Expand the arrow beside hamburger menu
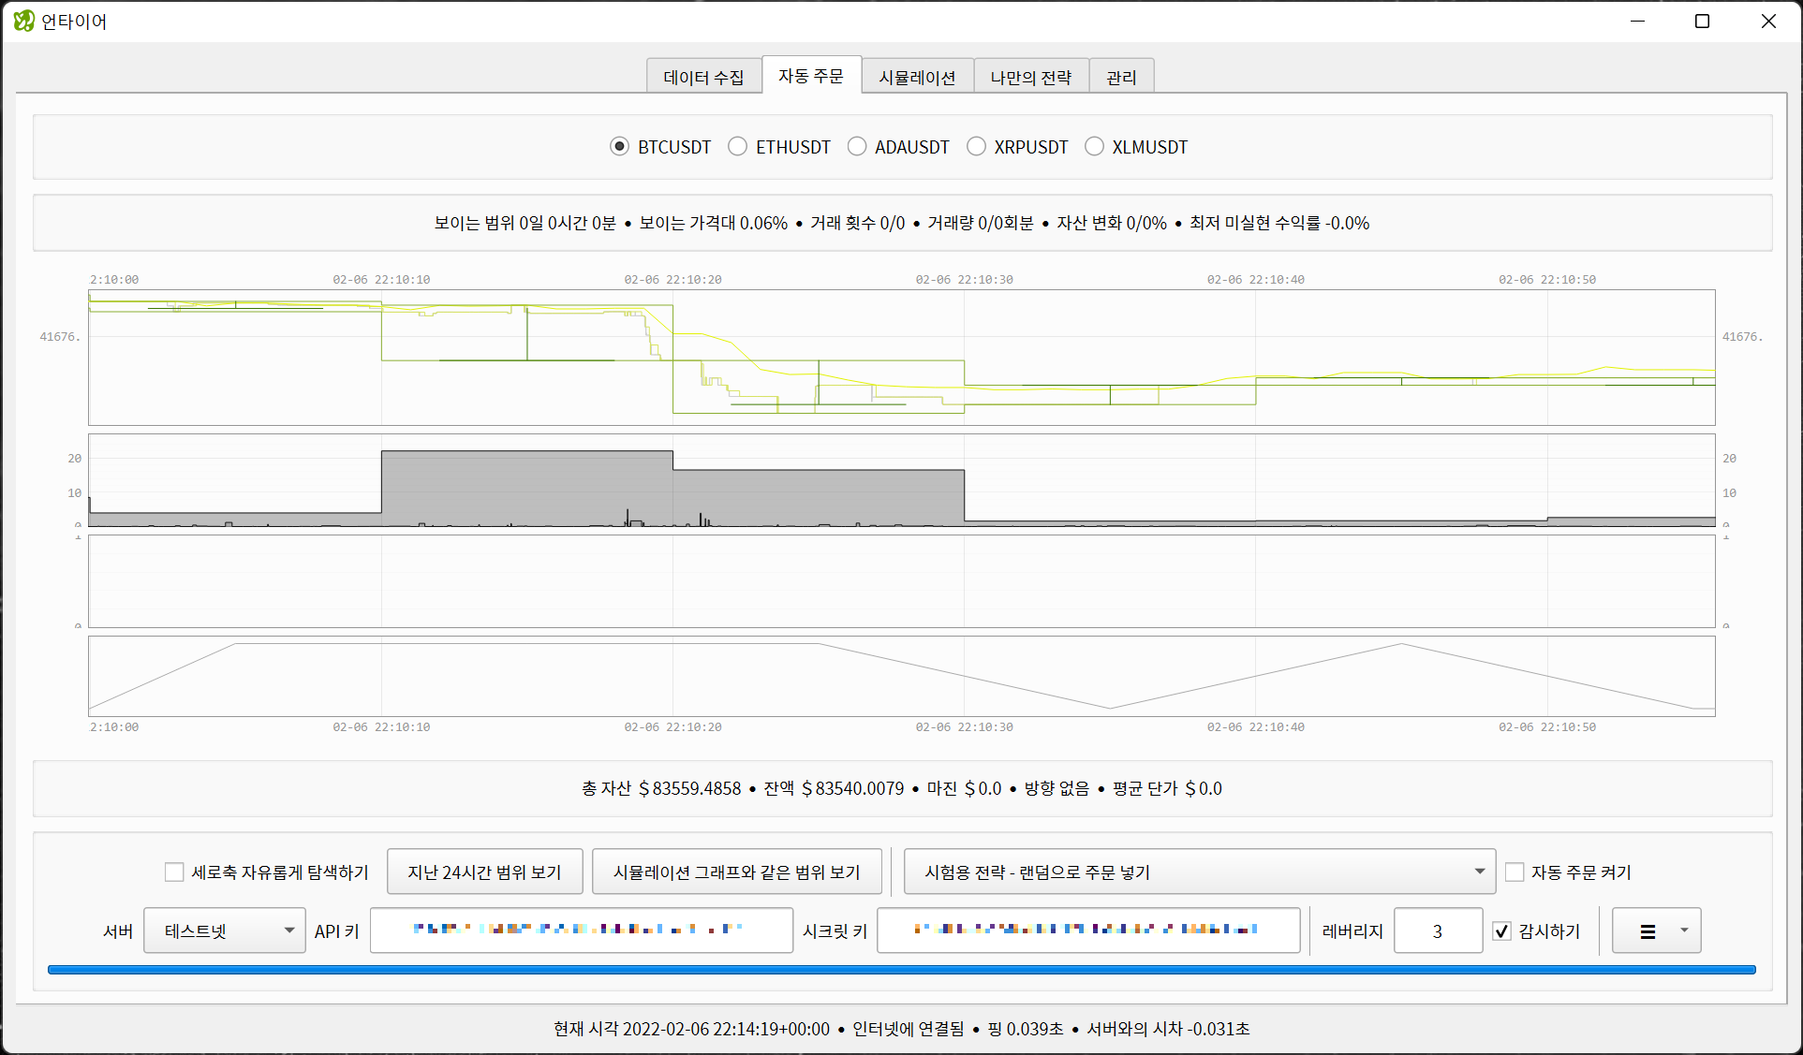This screenshot has height=1055, width=1803. 1684,930
